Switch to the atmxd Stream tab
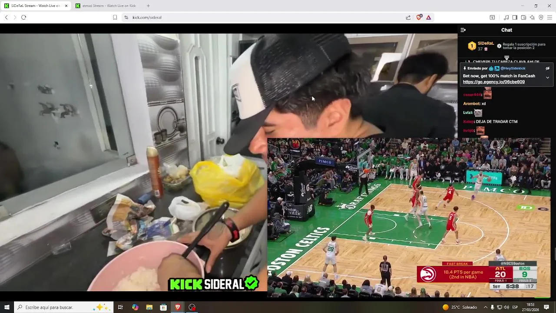This screenshot has width=556, height=313. click(x=107, y=6)
